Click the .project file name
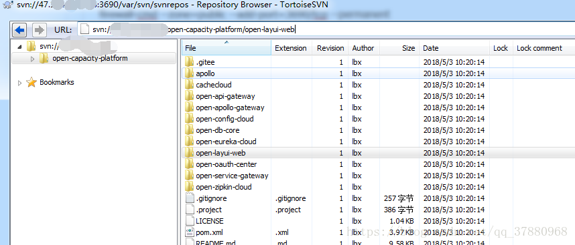Screen dimensions: 575x245 pos(208,210)
